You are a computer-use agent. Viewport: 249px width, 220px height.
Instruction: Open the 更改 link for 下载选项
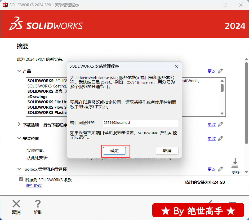(x=212, y=124)
